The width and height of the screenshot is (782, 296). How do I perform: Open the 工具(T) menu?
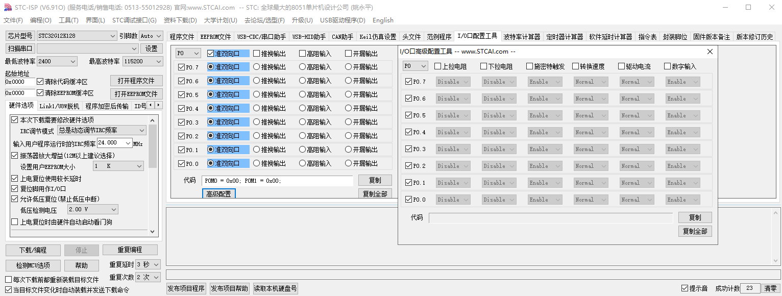point(68,20)
